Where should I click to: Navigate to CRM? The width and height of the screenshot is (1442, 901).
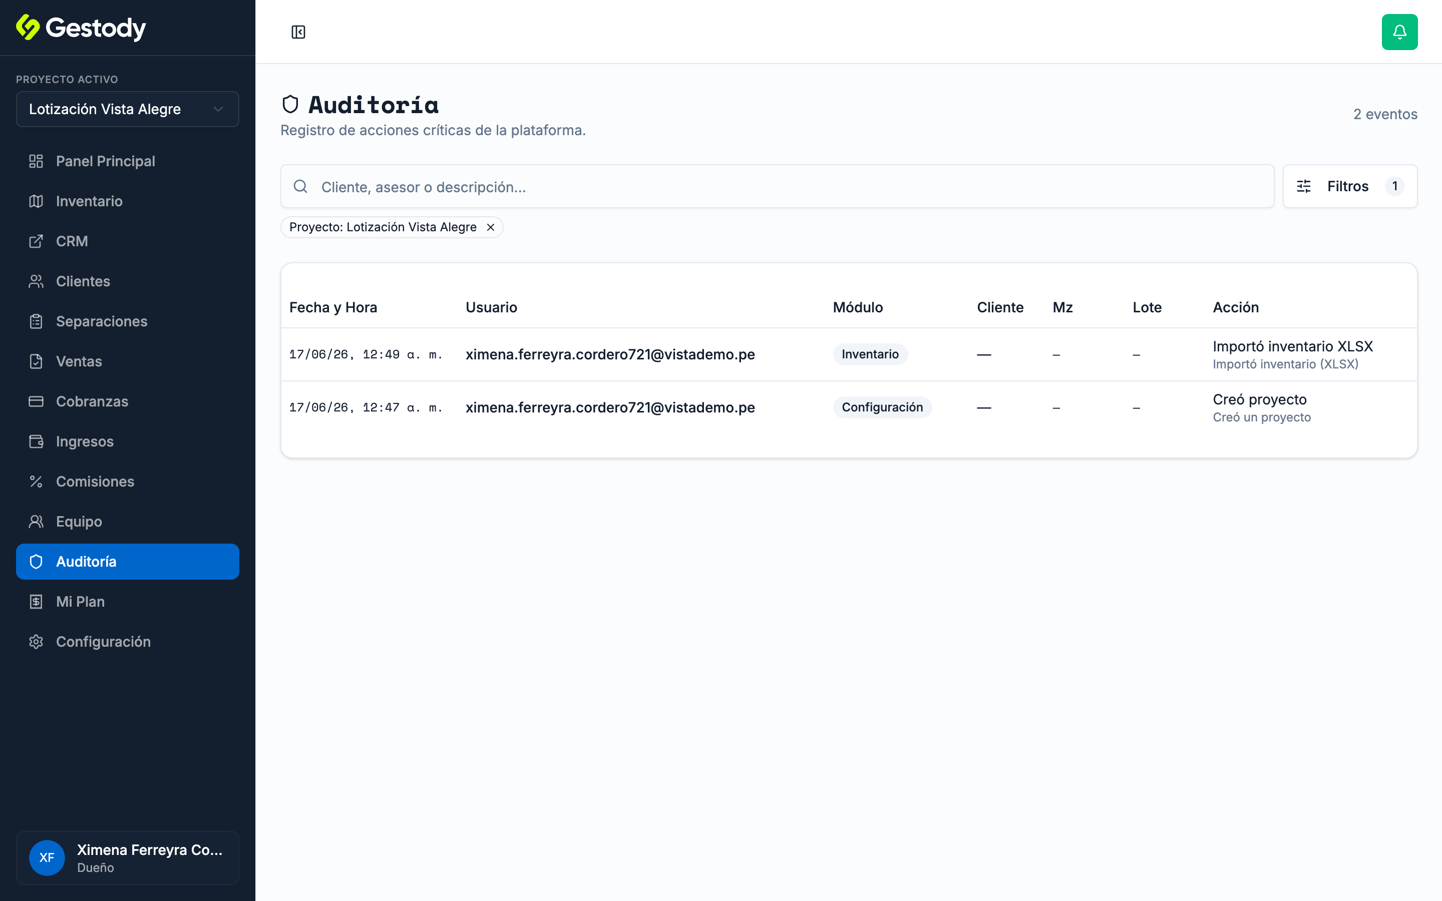128,241
